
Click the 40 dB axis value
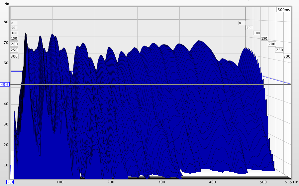click(x=6, y=104)
